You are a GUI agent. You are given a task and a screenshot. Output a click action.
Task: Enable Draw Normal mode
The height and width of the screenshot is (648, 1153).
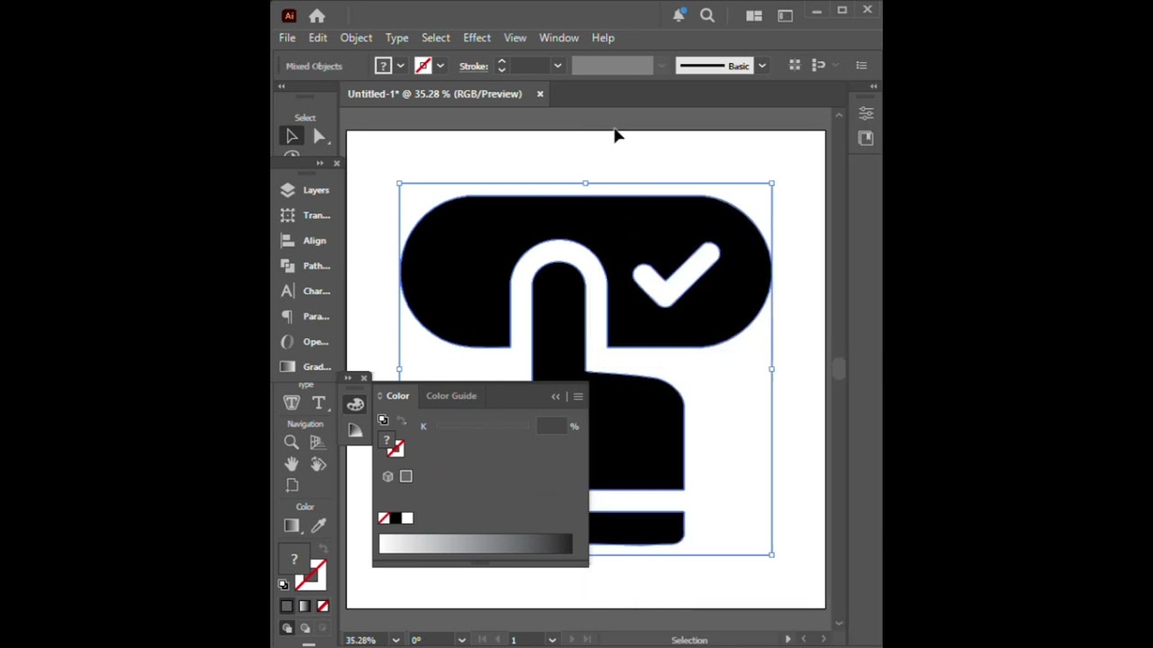[286, 628]
